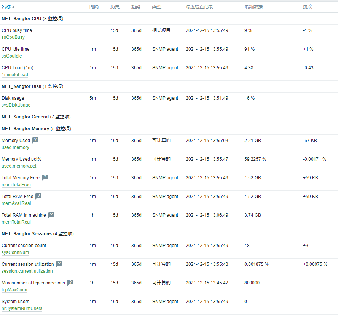Click help icon for Max number of tcp connections

click(x=70, y=283)
